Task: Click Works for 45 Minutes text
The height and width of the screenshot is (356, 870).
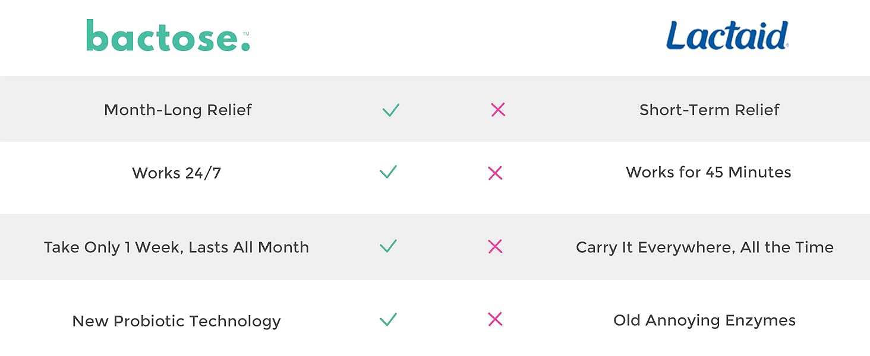Action: click(708, 173)
